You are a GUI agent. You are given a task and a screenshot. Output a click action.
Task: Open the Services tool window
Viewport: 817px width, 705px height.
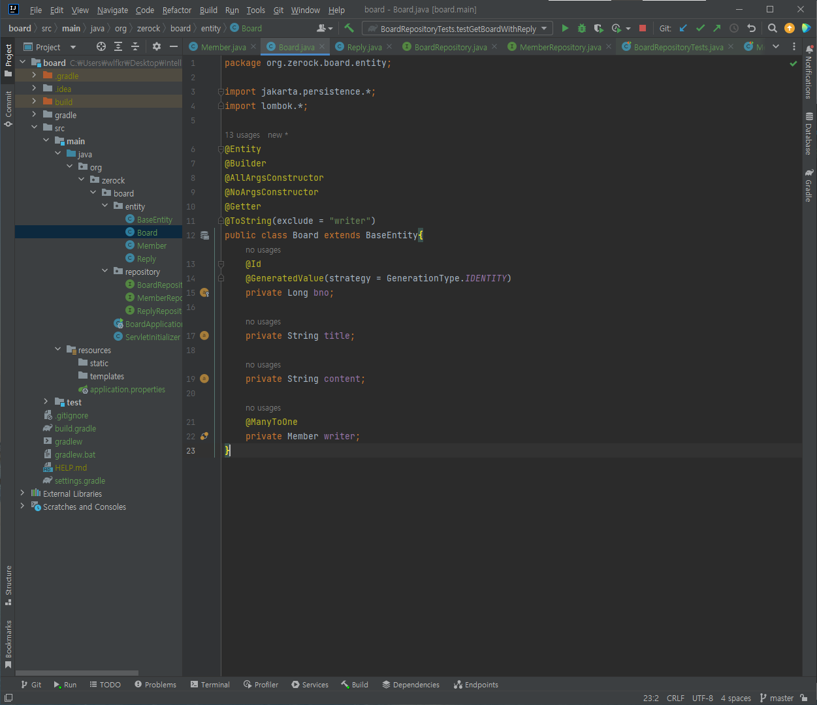pyautogui.click(x=310, y=685)
